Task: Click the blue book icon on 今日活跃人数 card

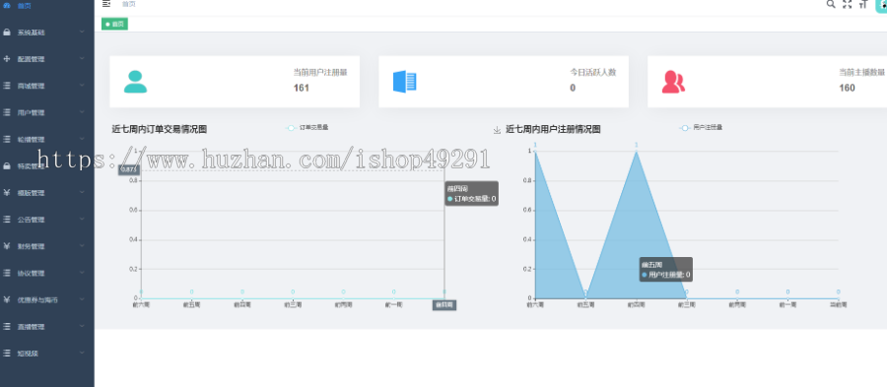Action: tap(404, 82)
